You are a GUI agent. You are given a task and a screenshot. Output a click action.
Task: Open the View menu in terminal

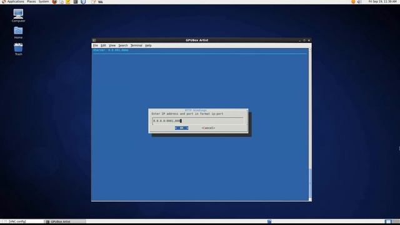tap(112, 46)
